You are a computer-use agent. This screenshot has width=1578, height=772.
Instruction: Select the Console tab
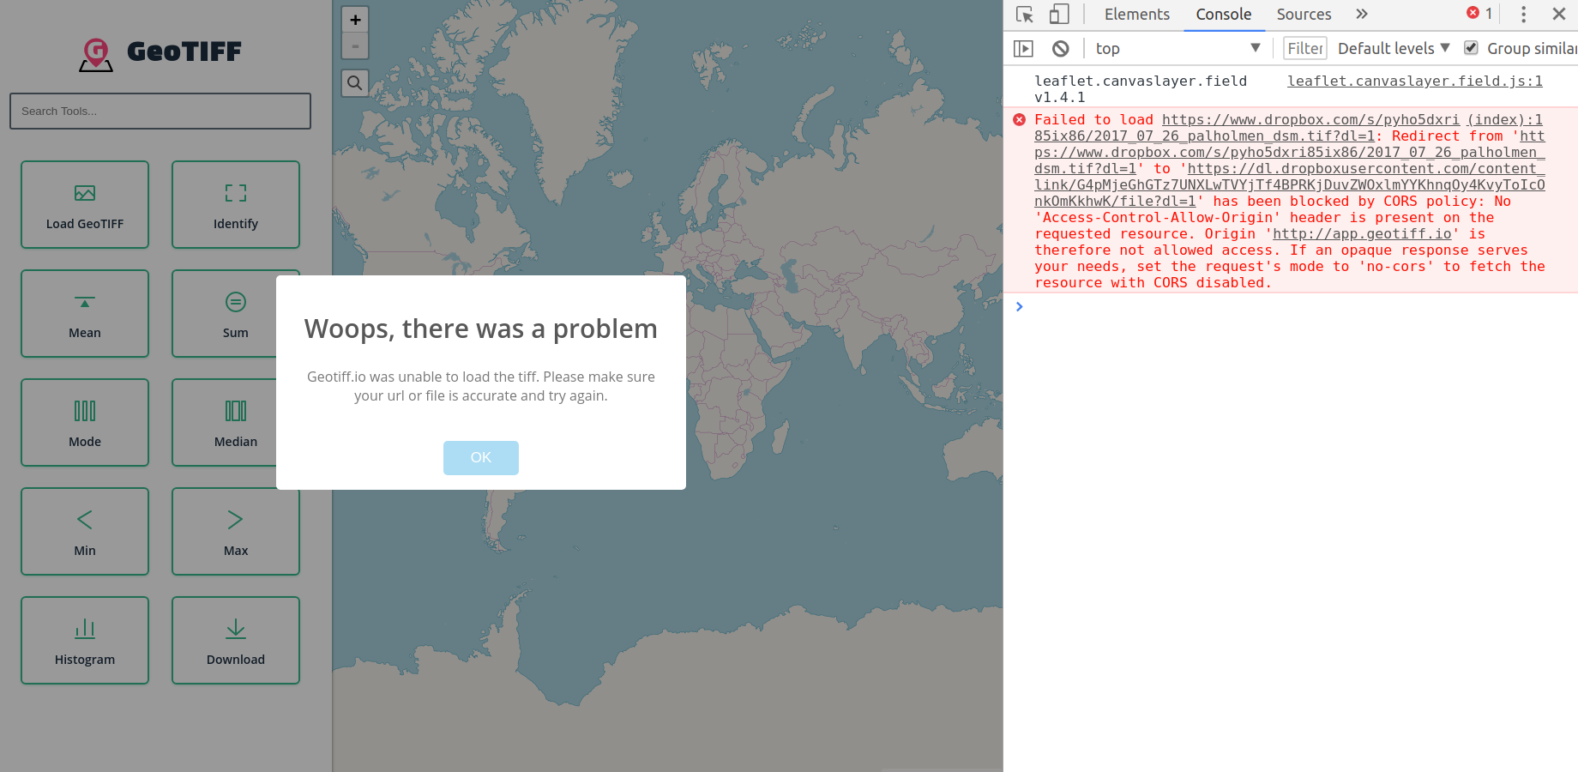coord(1224,15)
